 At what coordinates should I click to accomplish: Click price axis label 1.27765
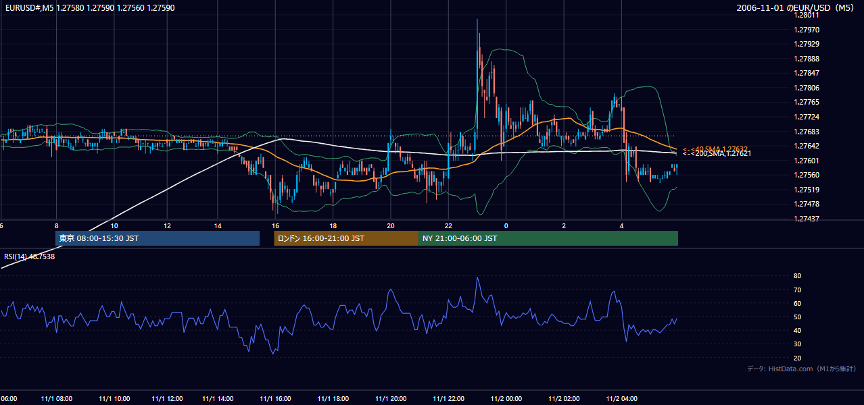(807, 102)
